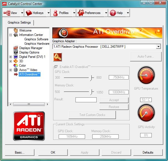Open the View dropdown arrow
The width and height of the screenshot is (168, 161).
pos(22,13)
